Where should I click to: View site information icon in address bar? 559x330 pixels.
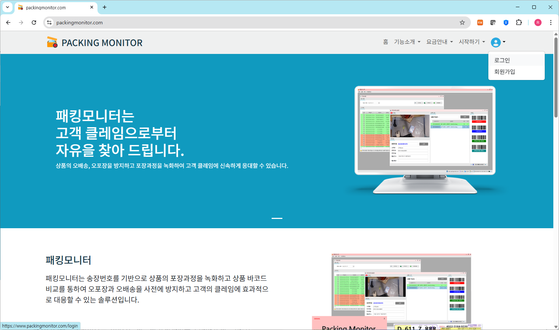point(50,22)
